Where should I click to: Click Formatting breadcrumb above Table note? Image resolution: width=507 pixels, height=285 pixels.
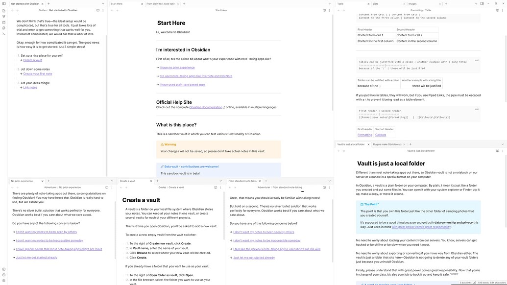416,10
